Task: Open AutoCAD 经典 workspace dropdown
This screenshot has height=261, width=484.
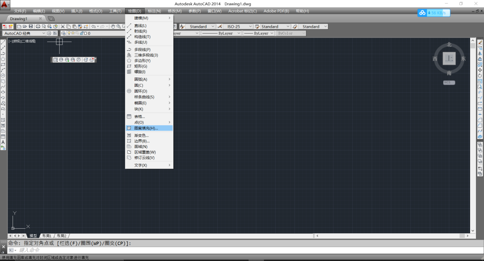Action: pyautogui.click(x=24, y=33)
